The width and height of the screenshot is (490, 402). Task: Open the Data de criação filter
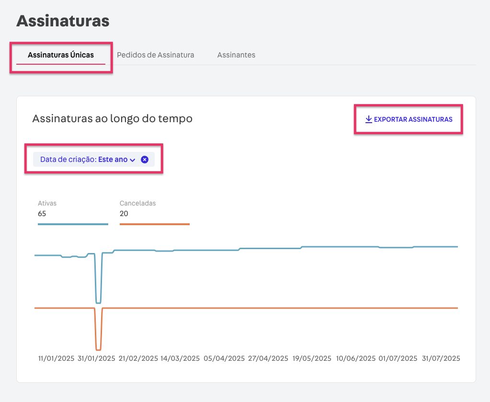tap(84, 160)
